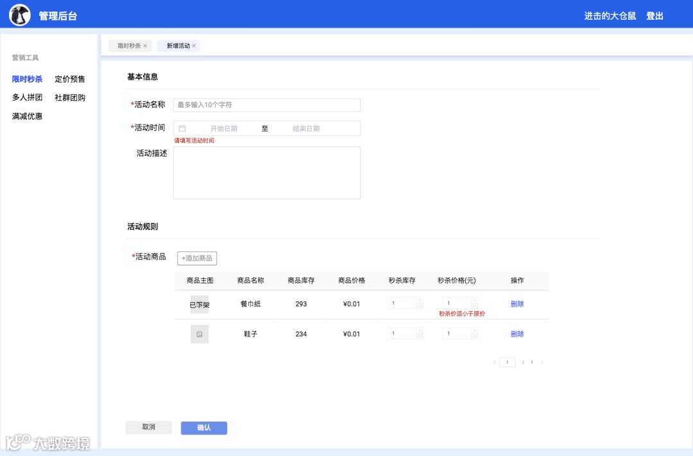Viewport: 693px width, 456px height.
Task: Click the 已下架 product image for 餐巾纸
Action: click(x=200, y=305)
